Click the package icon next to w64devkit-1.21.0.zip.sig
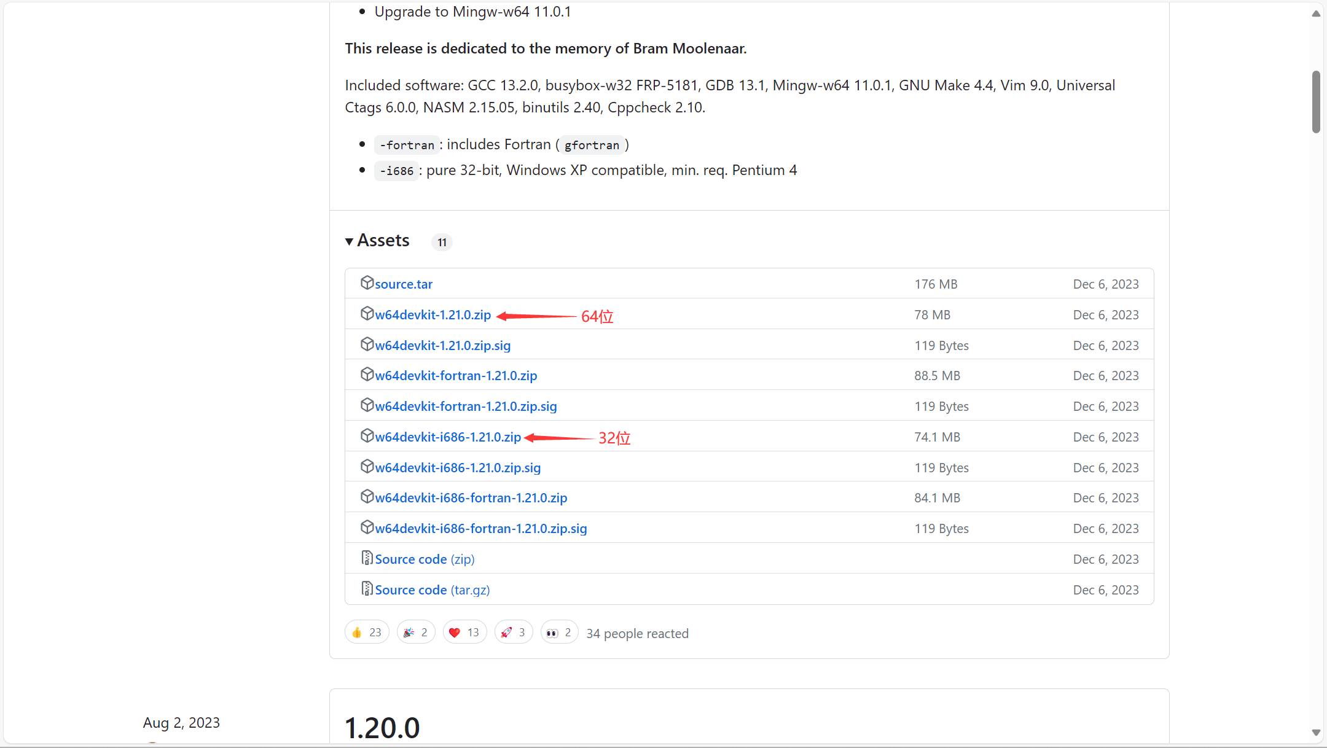 [367, 344]
